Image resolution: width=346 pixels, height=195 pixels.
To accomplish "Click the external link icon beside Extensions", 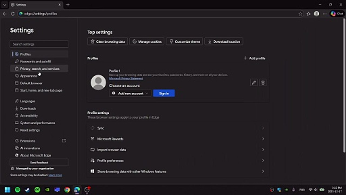I will coord(64,141).
